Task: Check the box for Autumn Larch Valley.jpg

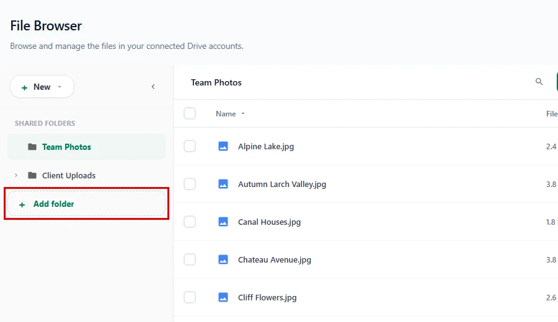Action: pyautogui.click(x=190, y=184)
